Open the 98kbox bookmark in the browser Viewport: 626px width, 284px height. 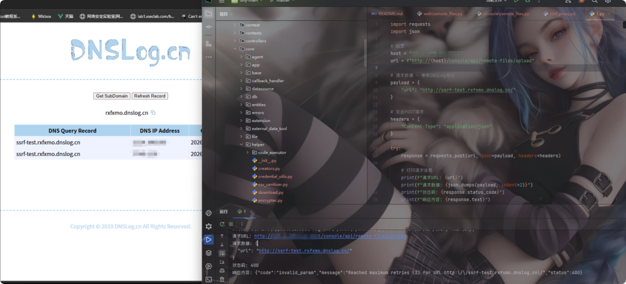coord(41,16)
